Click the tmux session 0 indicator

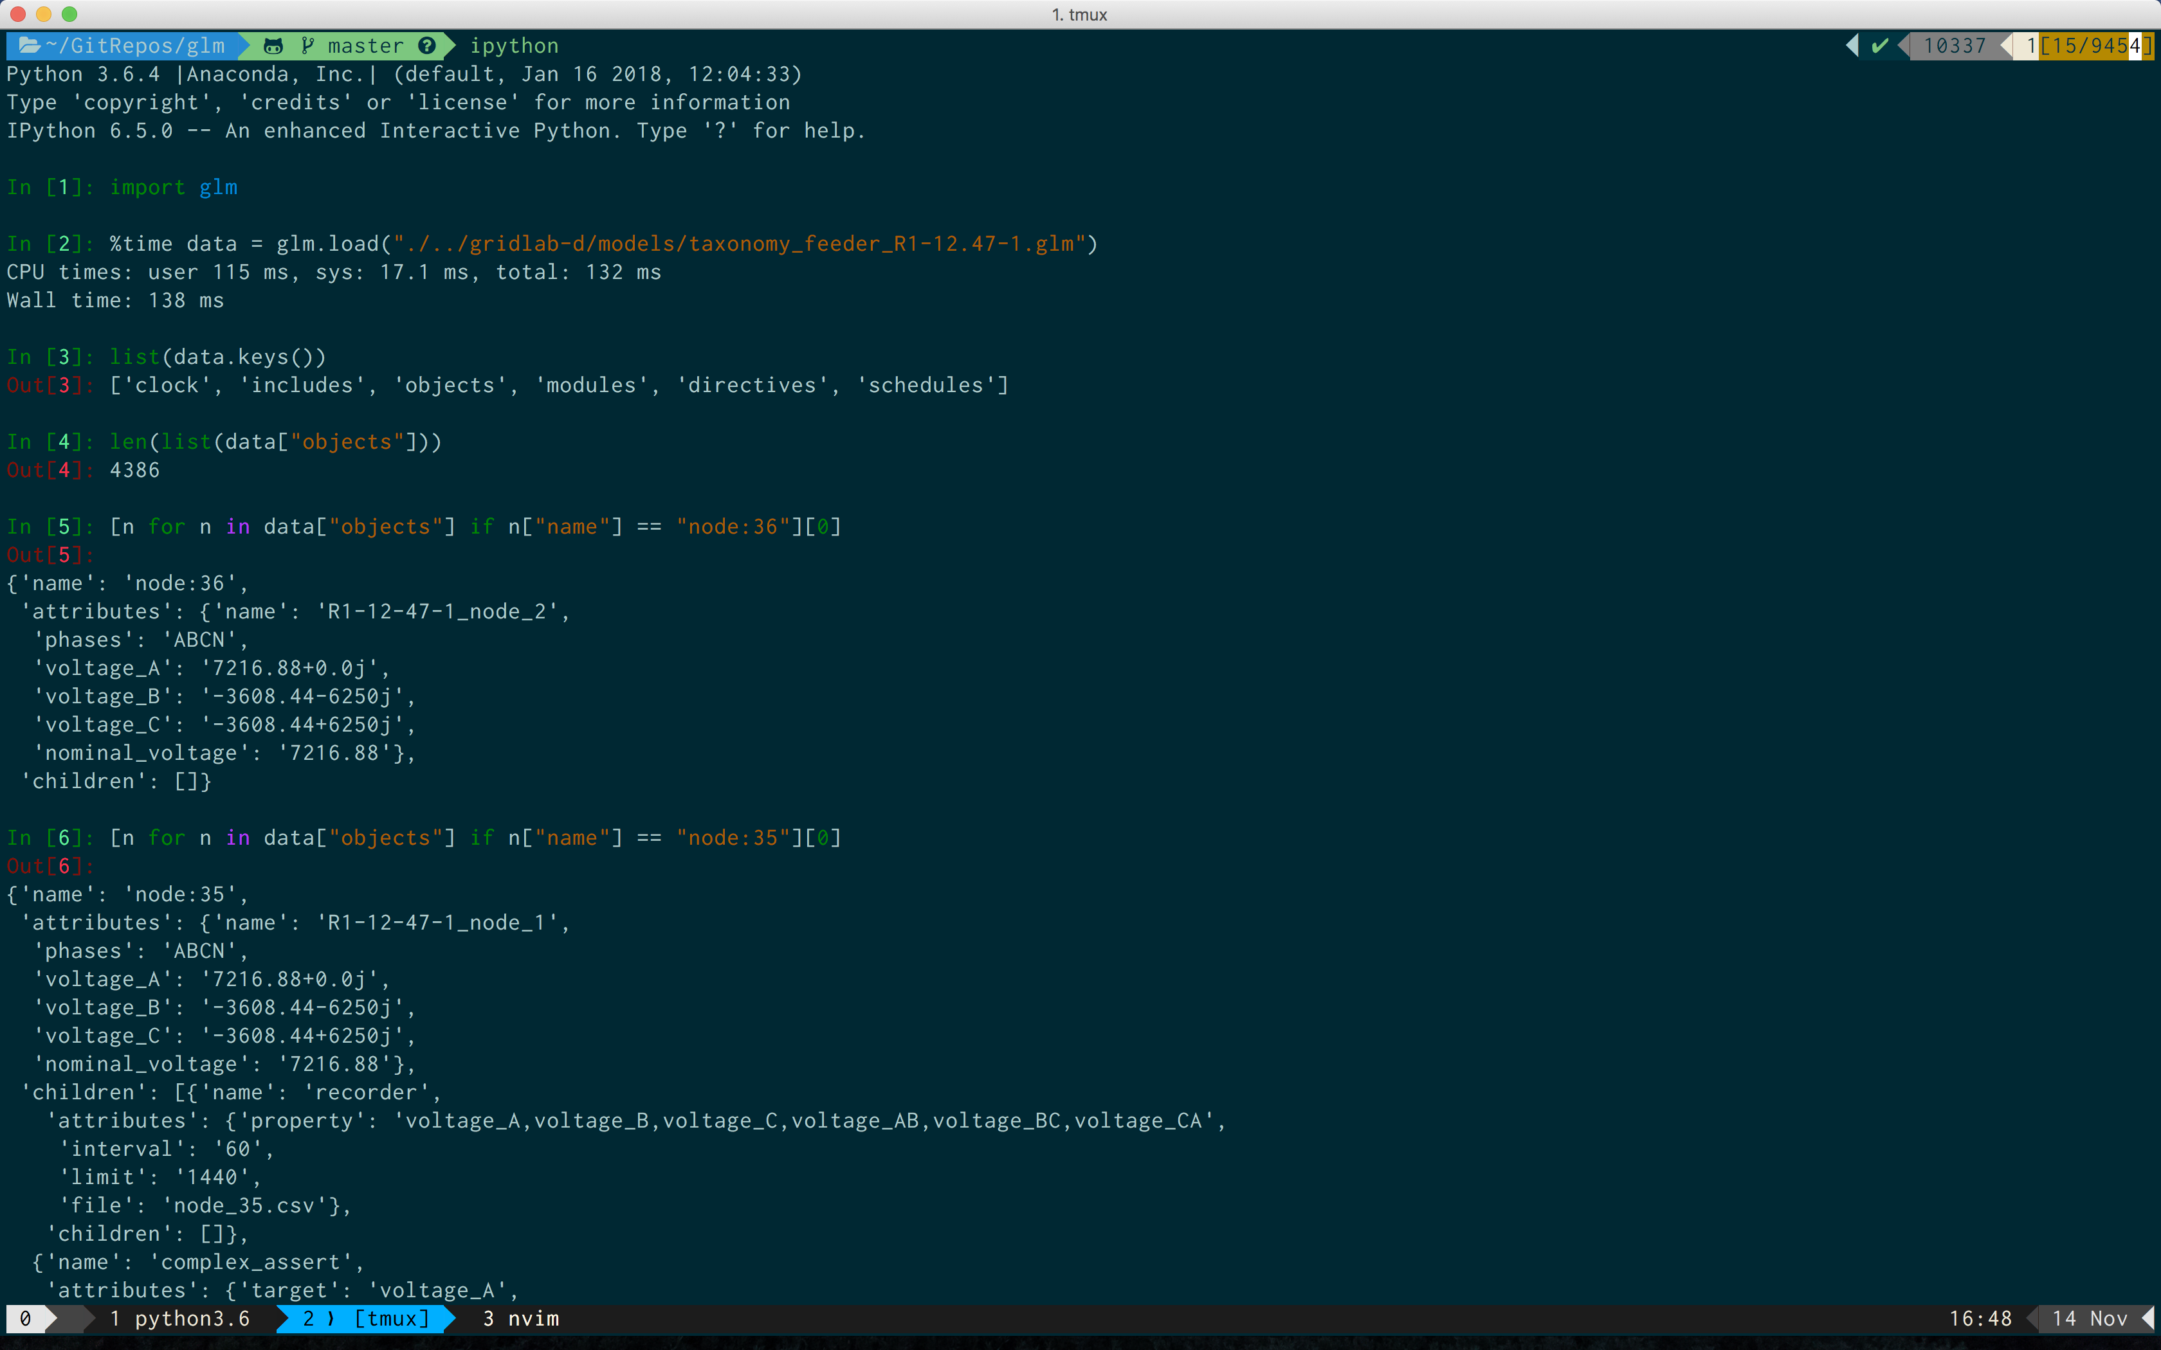point(26,1318)
